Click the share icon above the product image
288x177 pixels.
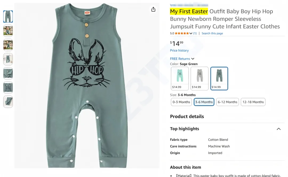(x=153, y=10)
